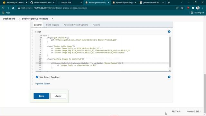The height and width of the screenshot is (116, 206).
Task: Select the General config tab
Action: click(x=38, y=25)
